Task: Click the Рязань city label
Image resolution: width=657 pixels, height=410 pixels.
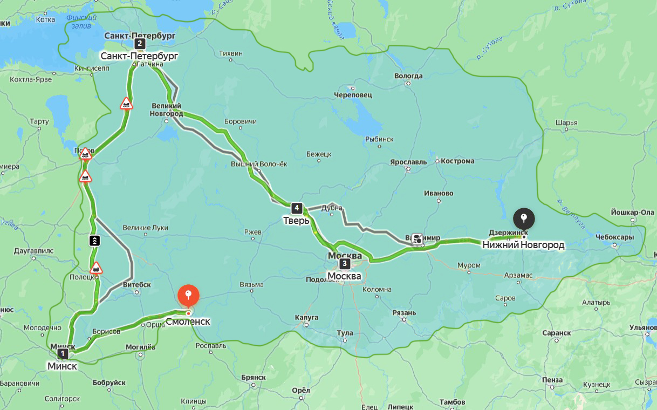Action: pos(404,312)
